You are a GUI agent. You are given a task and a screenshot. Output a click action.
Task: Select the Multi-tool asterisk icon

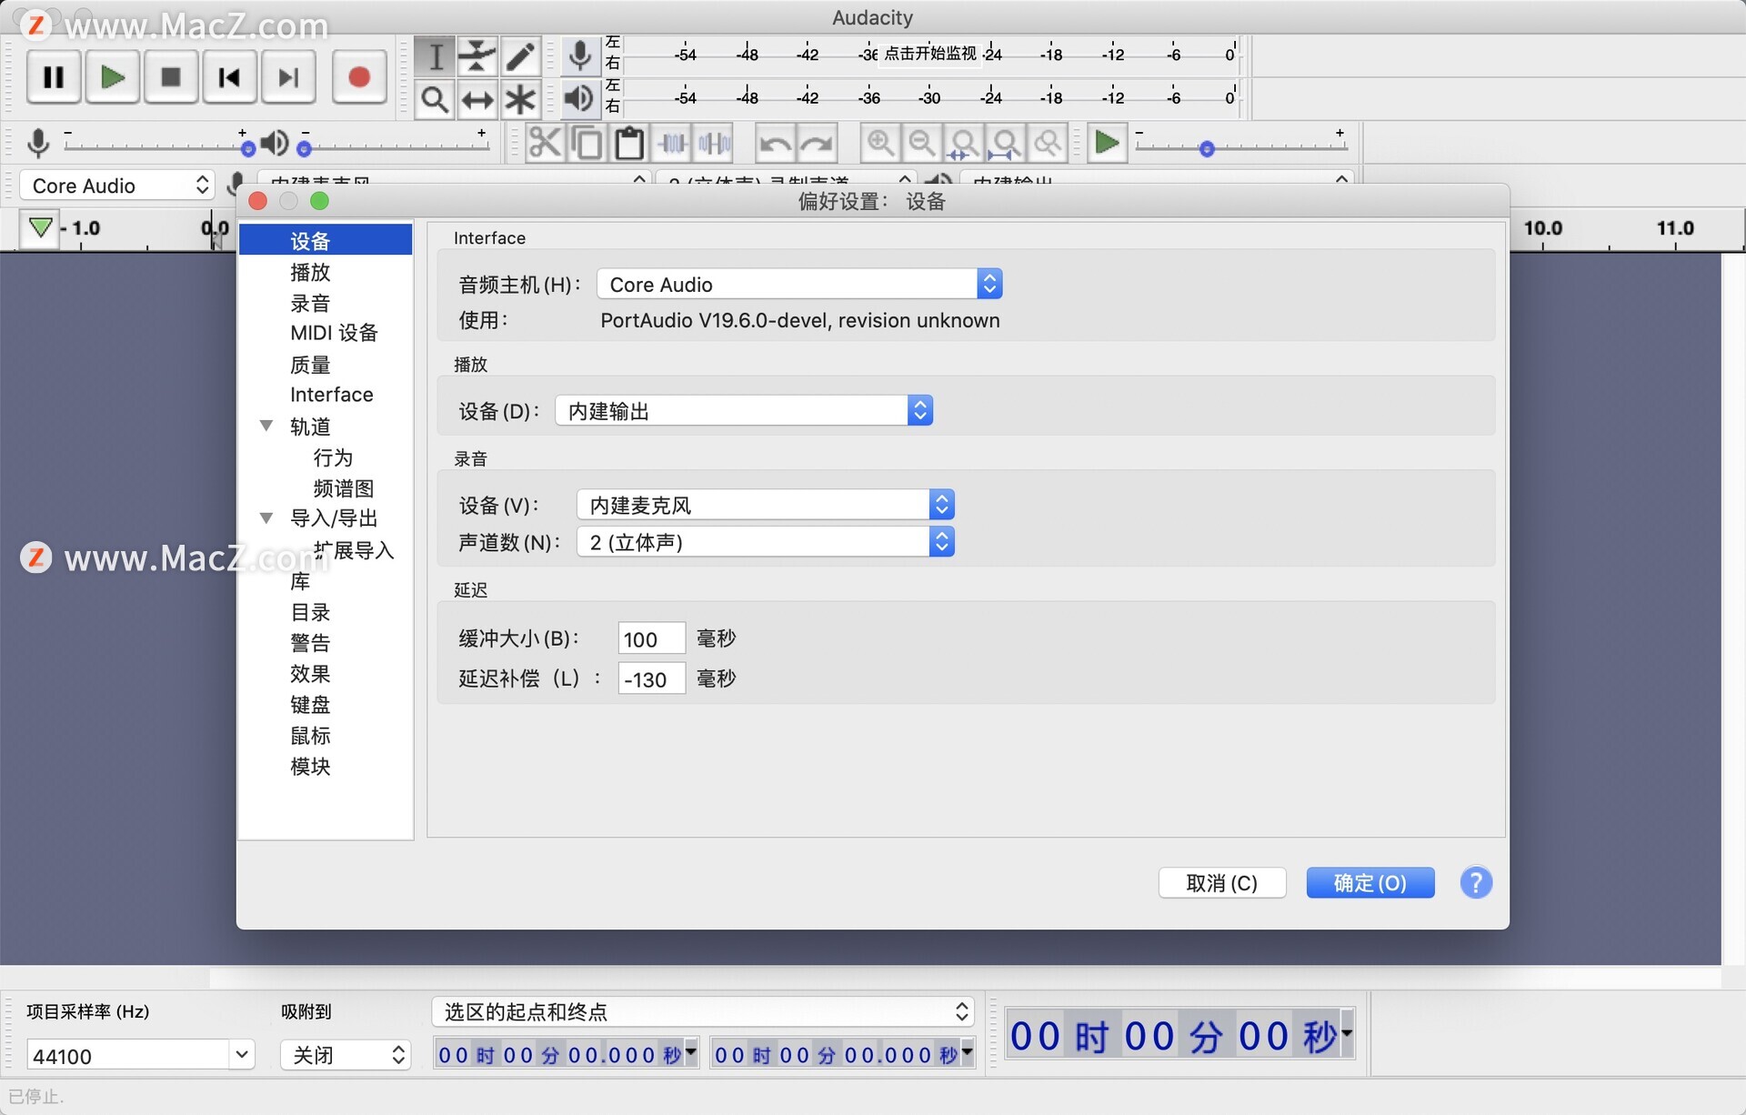[x=520, y=99]
